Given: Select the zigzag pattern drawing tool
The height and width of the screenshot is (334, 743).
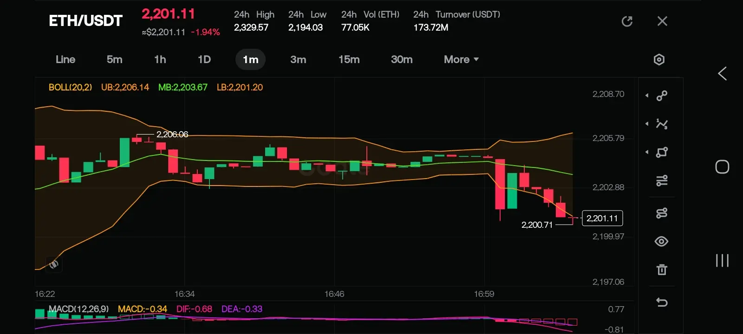Looking at the screenshot, I should tap(662, 124).
